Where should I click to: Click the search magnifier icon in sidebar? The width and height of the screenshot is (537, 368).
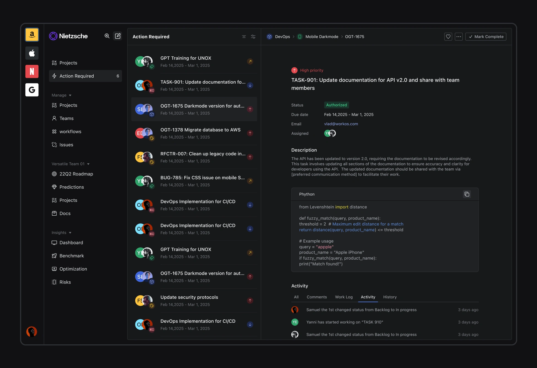pos(107,36)
